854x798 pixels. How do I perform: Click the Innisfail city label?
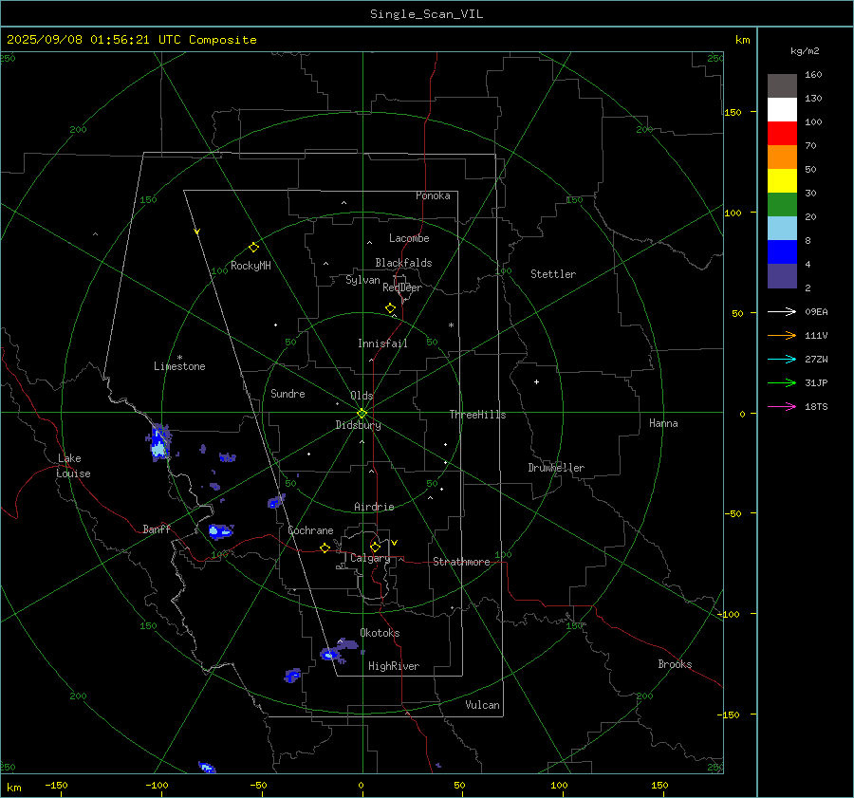coord(382,343)
